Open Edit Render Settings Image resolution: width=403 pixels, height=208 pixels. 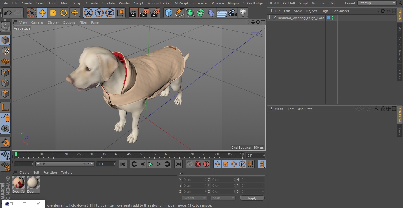(155, 13)
